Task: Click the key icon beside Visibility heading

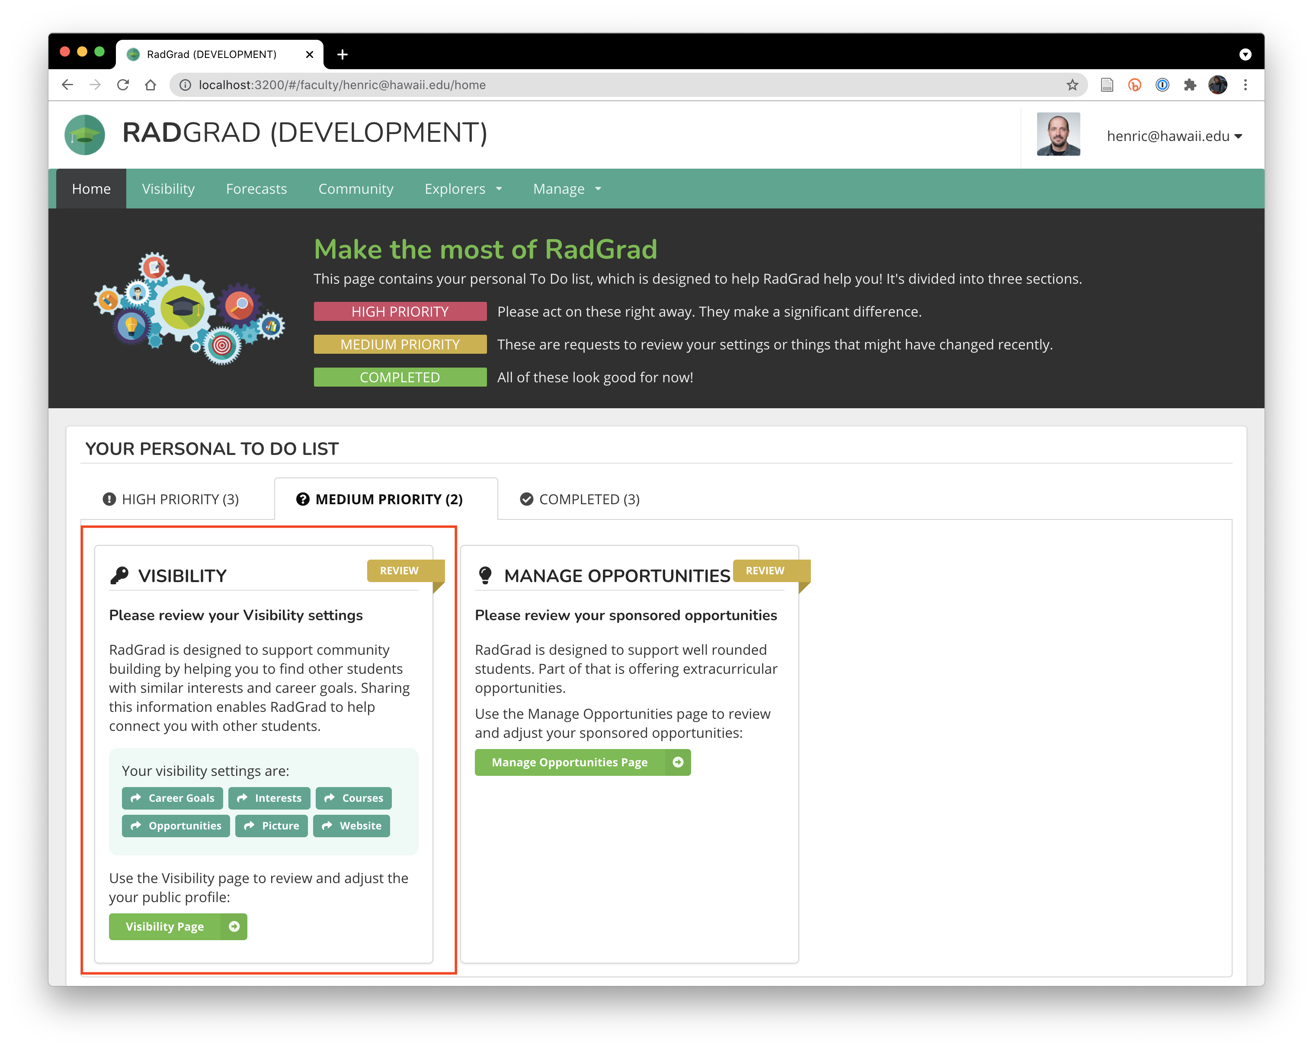Action: pos(119,576)
